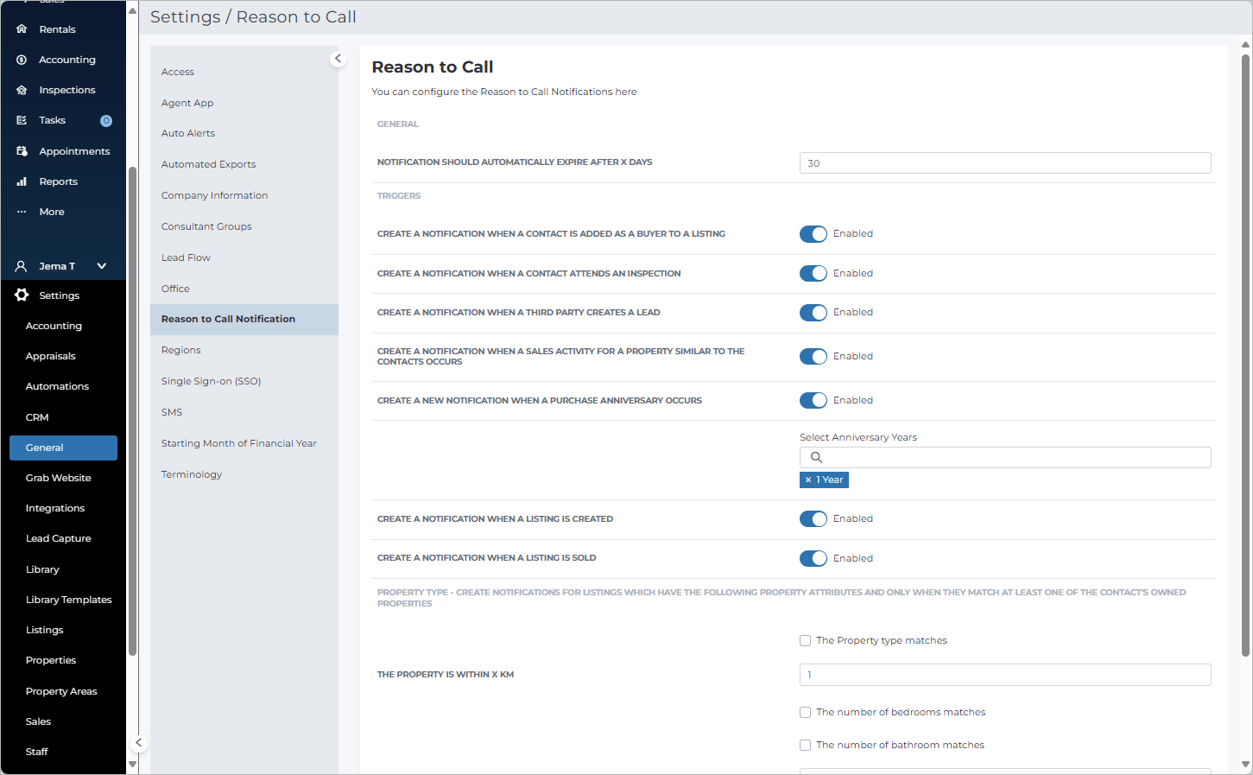Open Terminology settings

pos(192,474)
